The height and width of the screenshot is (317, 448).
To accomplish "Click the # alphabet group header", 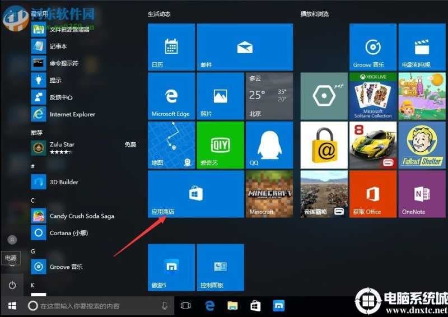I will point(33,166).
